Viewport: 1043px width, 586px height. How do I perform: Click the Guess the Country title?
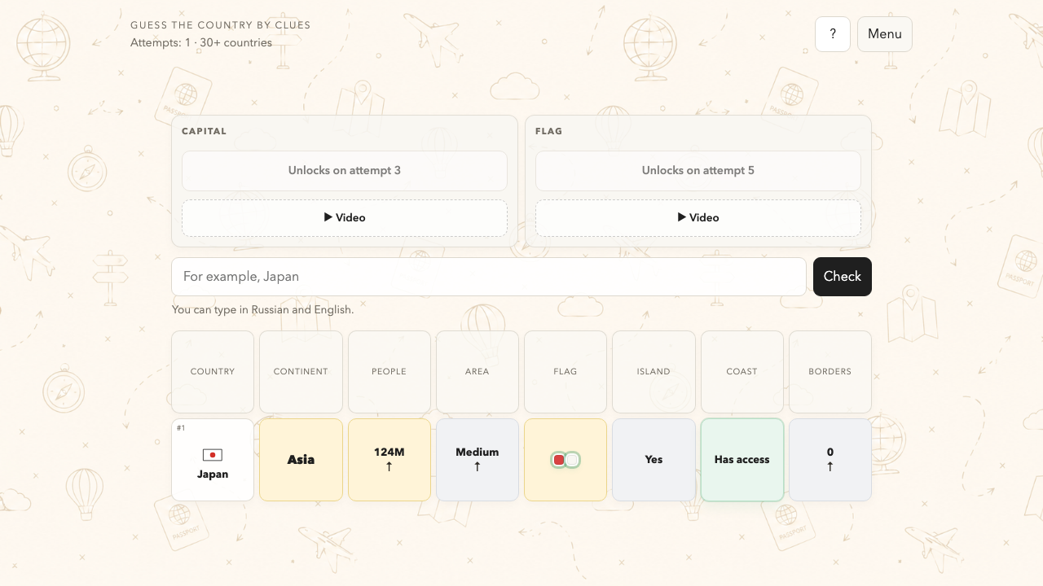[x=221, y=25]
